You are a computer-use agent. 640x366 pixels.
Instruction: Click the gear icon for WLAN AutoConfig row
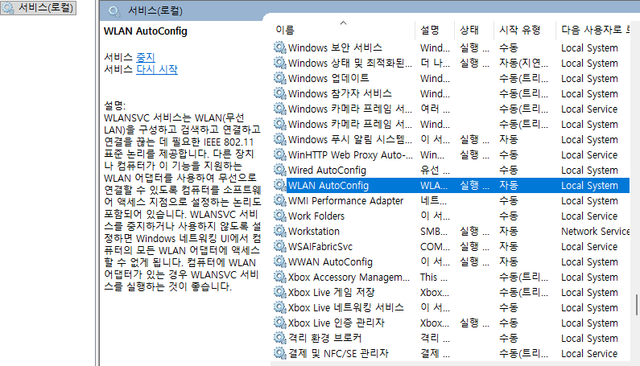coord(280,185)
